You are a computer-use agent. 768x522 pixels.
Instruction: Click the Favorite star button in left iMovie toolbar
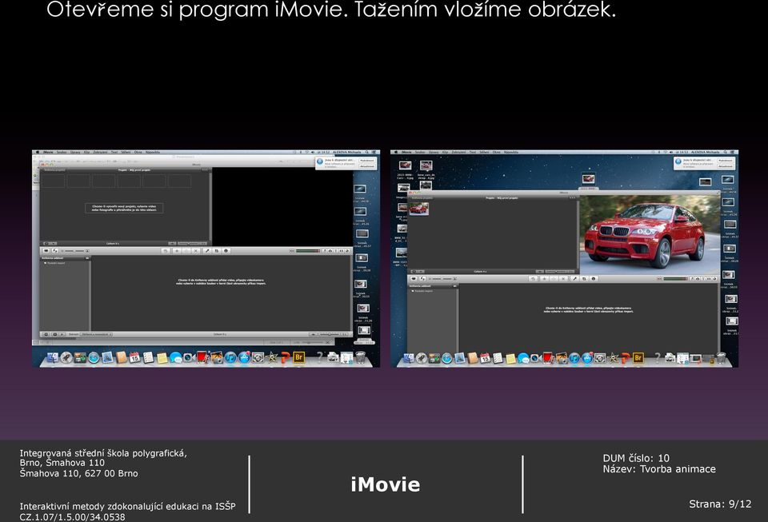(177, 250)
